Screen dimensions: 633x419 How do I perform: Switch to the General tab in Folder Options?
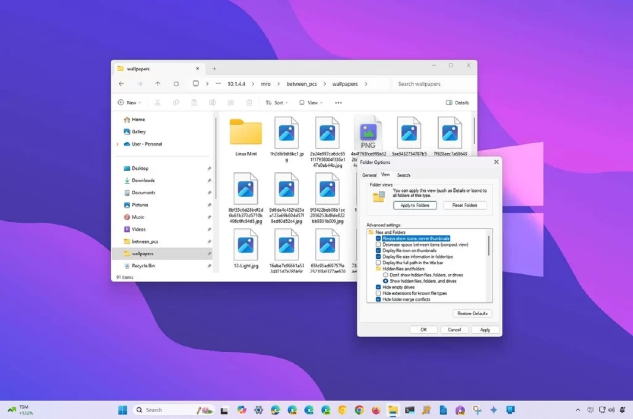click(x=369, y=175)
